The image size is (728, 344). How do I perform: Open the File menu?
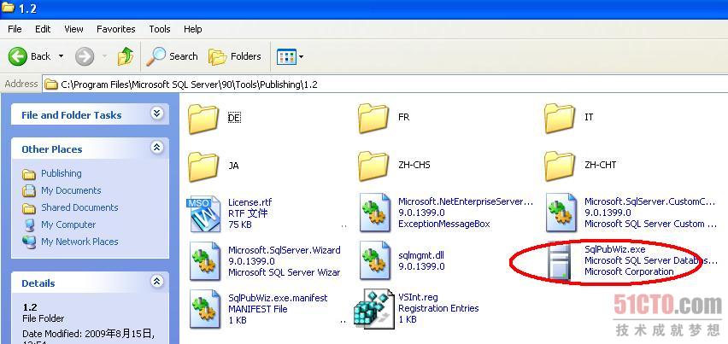pos(15,29)
